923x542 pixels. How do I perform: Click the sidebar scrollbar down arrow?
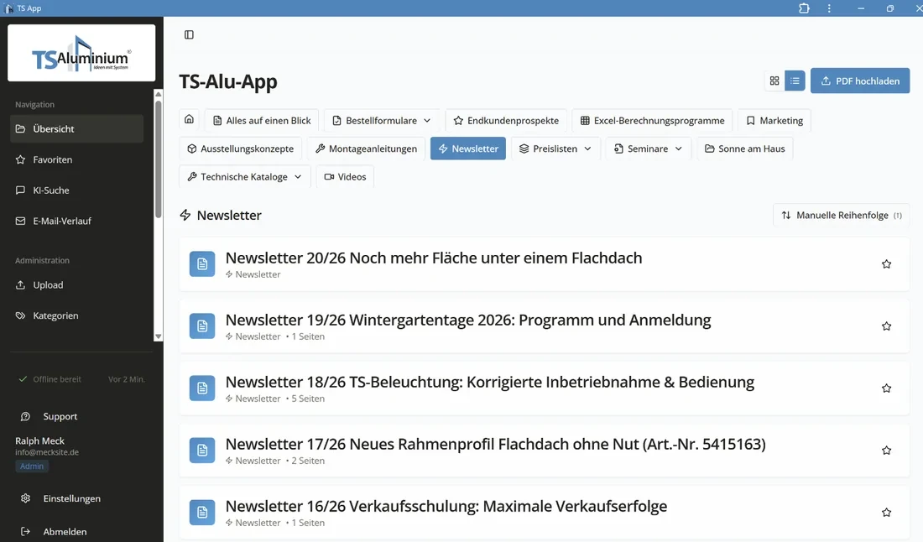tap(158, 336)
